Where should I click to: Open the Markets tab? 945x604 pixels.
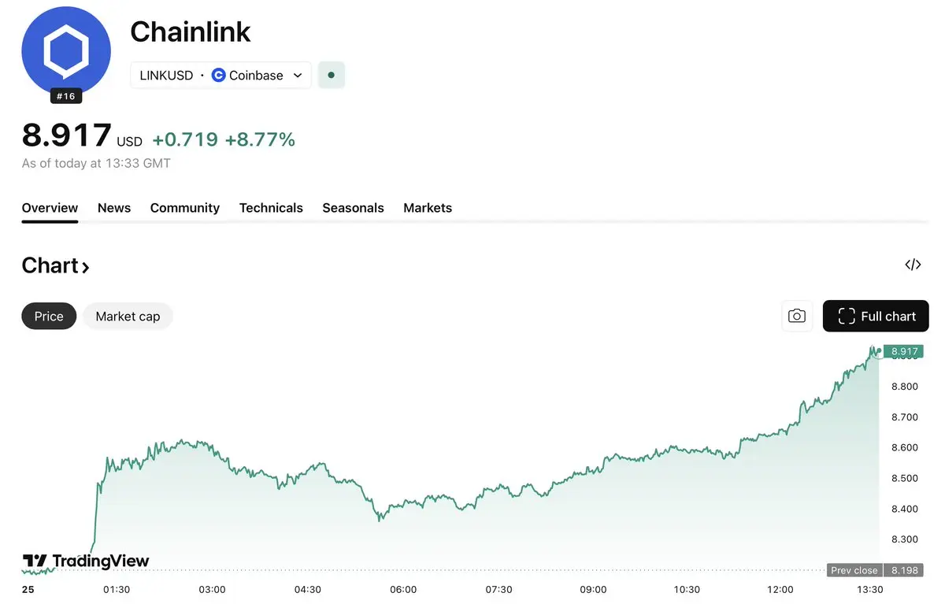click(x=428, y=208)
